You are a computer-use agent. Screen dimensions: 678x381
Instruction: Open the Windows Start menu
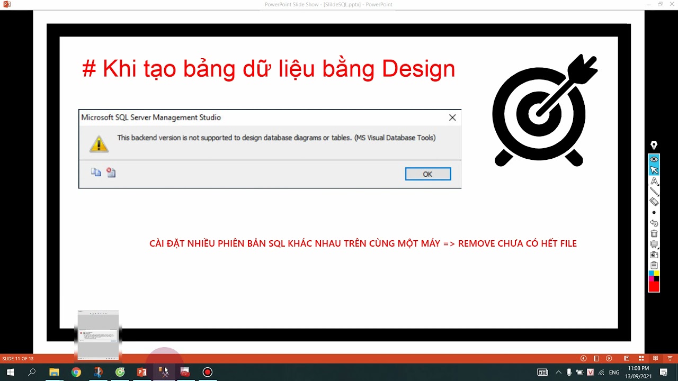pyautogui.click(x=10, y=372)
